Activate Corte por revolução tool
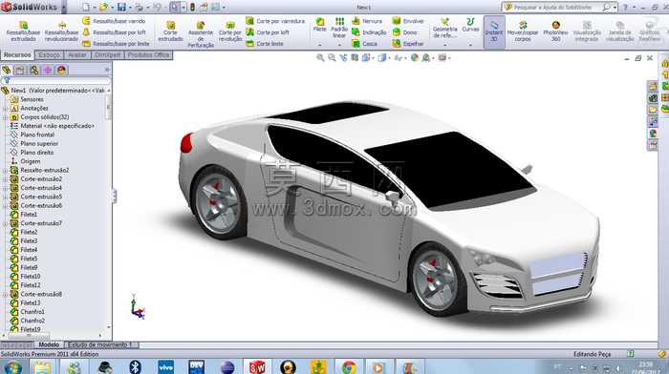Image resolution: width=669 pixels, height=374 pixels. pyautogui.click(x=230, y=31)
